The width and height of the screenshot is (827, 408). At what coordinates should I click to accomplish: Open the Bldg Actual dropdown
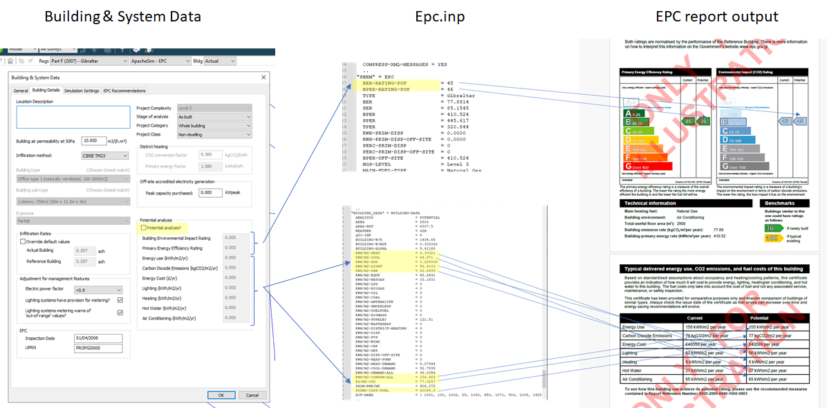(221, 61)
